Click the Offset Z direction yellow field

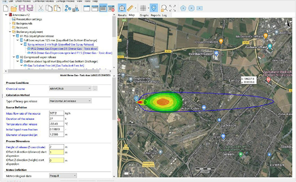pyautogui.click(x=57, y=160)
